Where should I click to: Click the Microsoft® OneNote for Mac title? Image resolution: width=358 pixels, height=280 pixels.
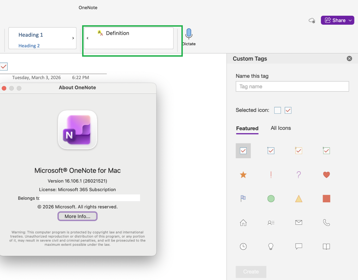(78, 171)
